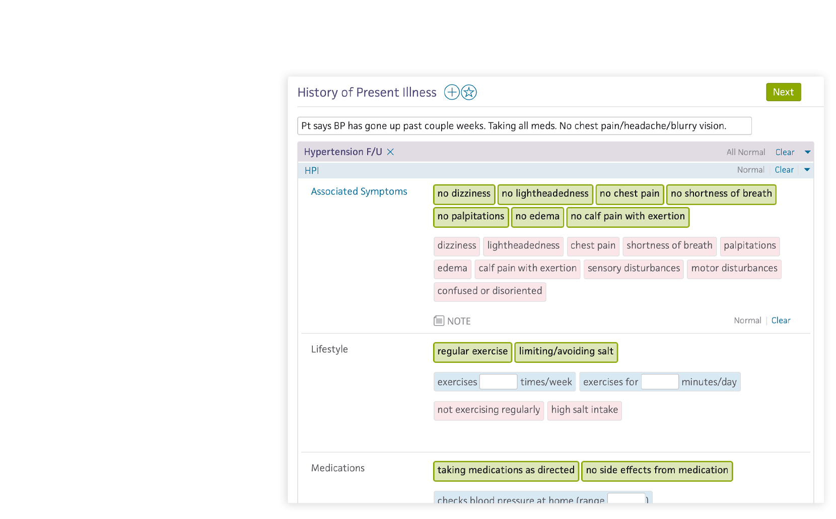836x519 pixels.
Task: Select 'sensory disturbances' chip
Action: click(x=634, y=269)
